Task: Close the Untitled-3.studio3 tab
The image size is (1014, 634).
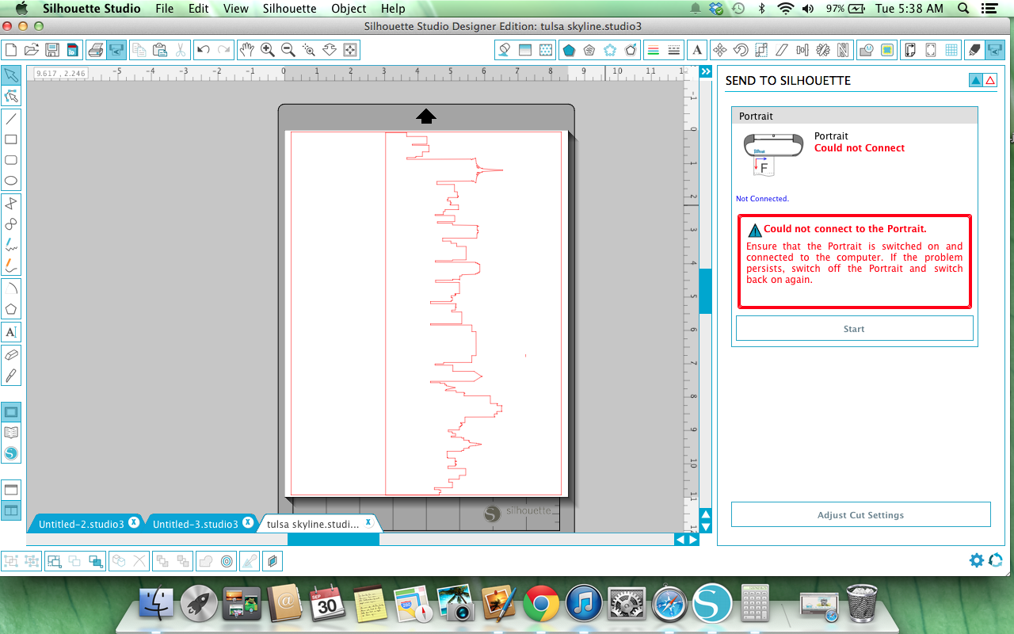Action: pos(248,522)
